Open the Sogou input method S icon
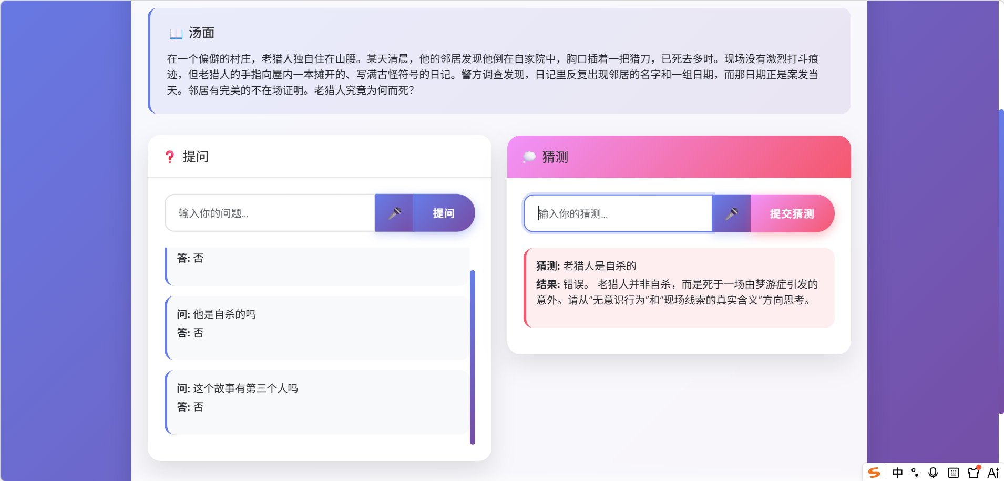Screen dimensions: 1004x481 pos(874,473)
